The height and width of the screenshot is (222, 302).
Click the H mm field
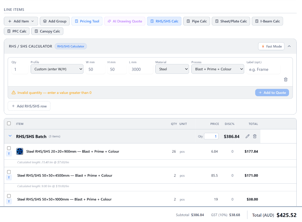tap(117, 69)
